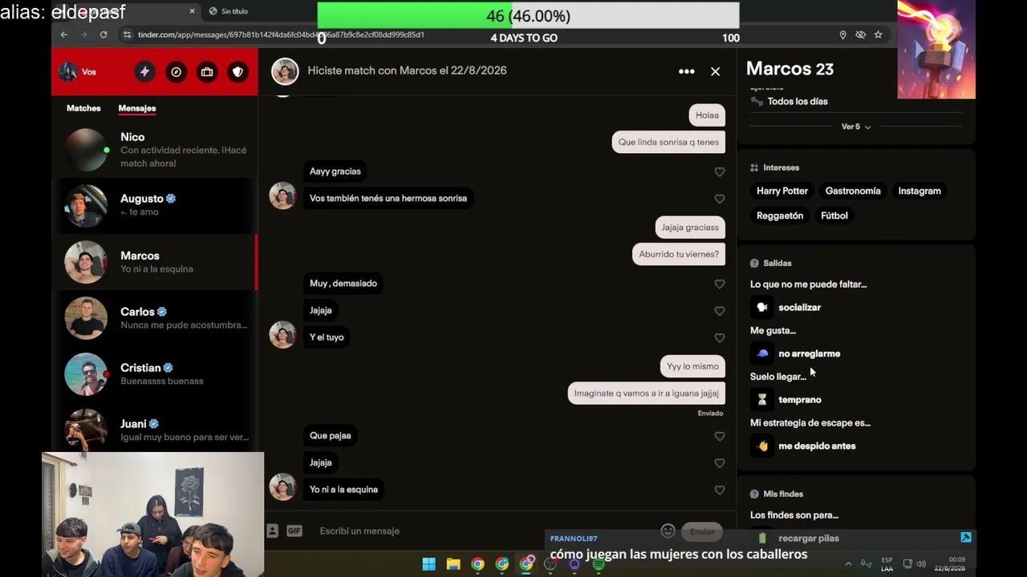Click the disabled Enviar send button
This screenshot has height=577, width=1027.
tap(701, 531)
